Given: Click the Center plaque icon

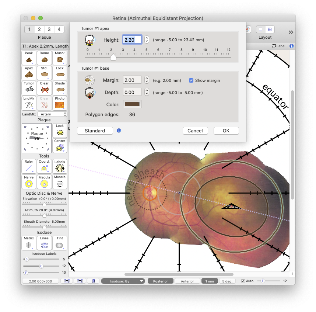Looking at the screenshot, I should (x=60, y=146).
